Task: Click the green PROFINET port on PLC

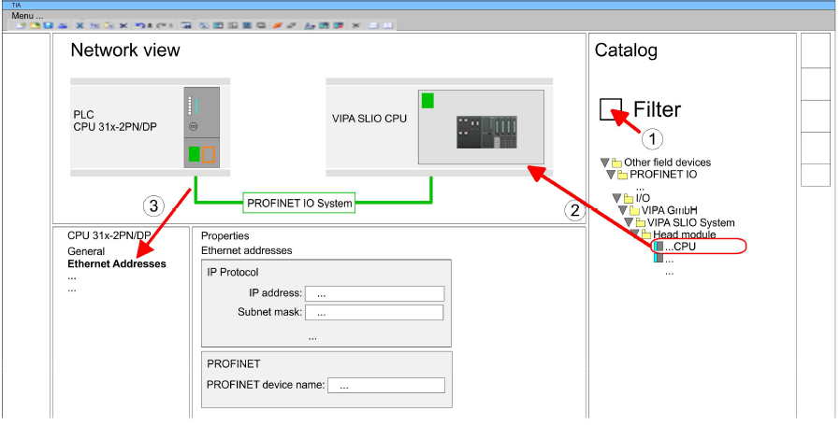Action: pos(195,155)
